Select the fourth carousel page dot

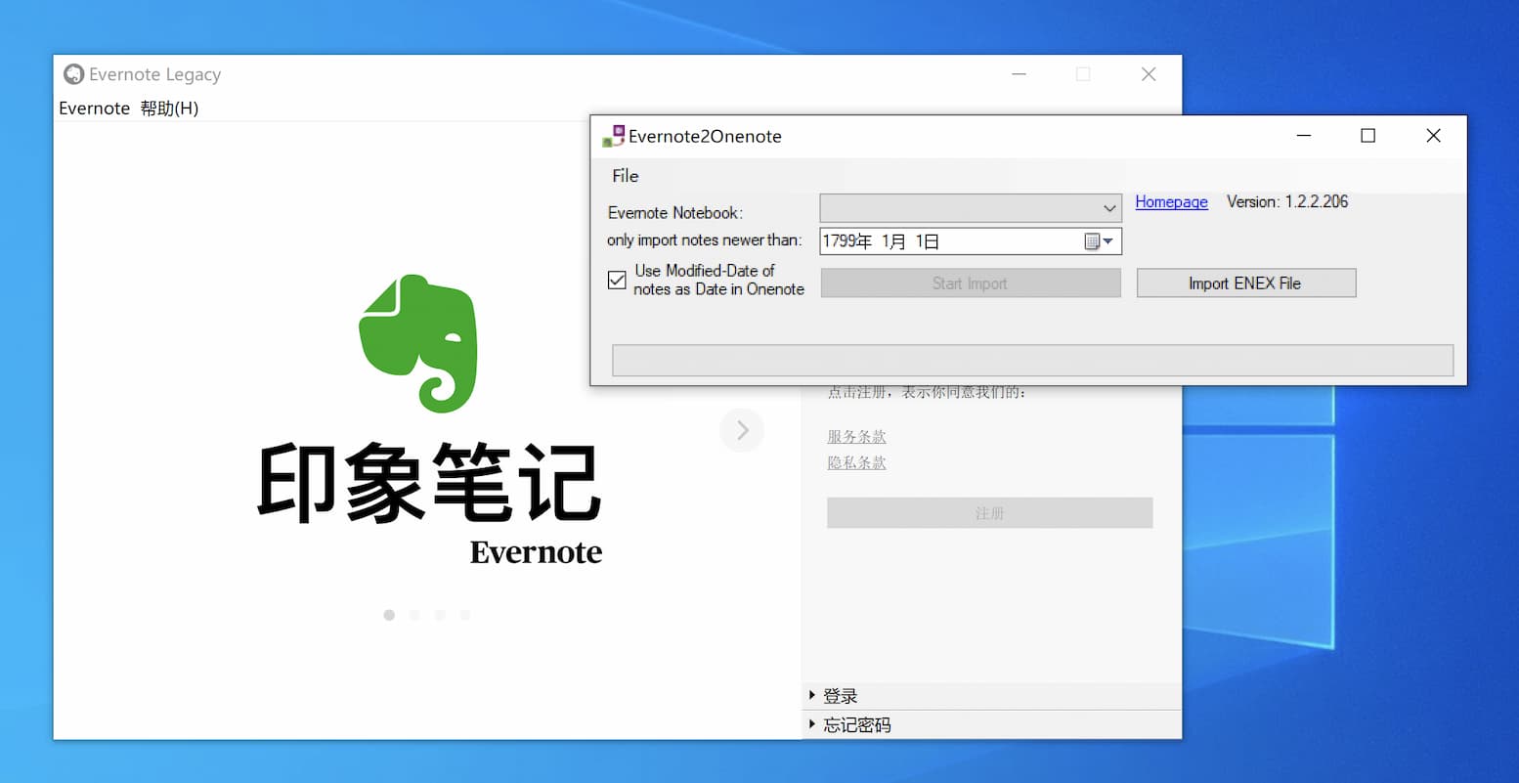[x=465, y=615]
